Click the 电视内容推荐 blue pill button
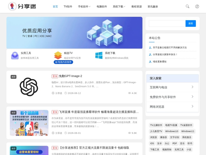The height and width of the screenshot is (155, 206). tap(63, 62)
